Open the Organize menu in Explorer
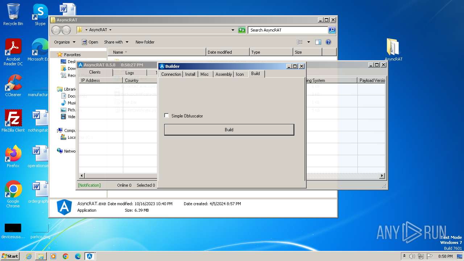 65,42
